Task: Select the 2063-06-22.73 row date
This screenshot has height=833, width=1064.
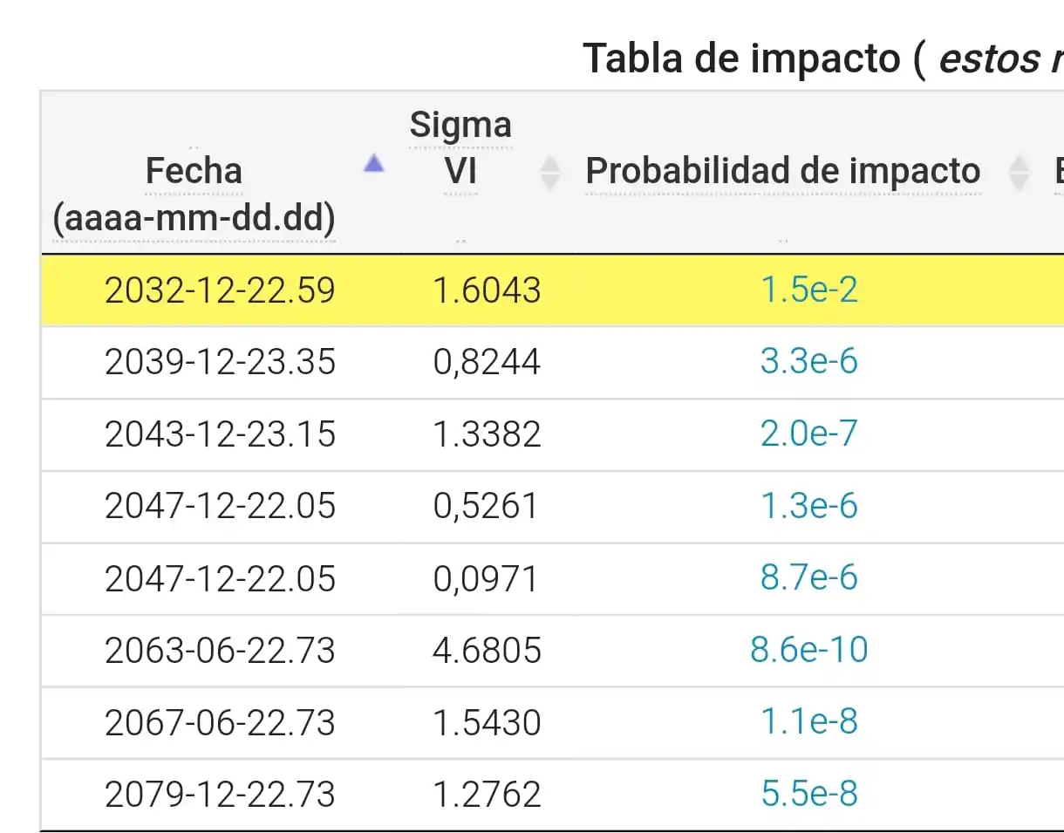Action: tap(220, 650)
